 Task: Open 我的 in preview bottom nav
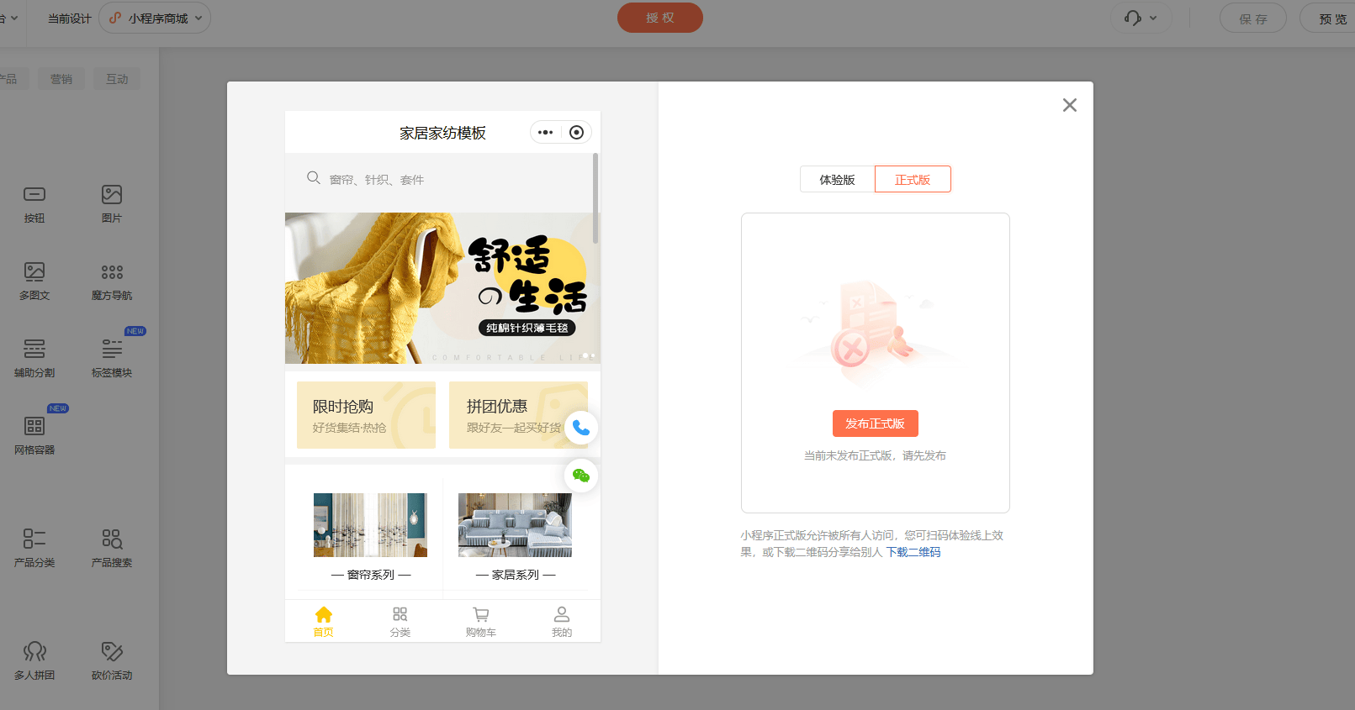coord(562,622)
